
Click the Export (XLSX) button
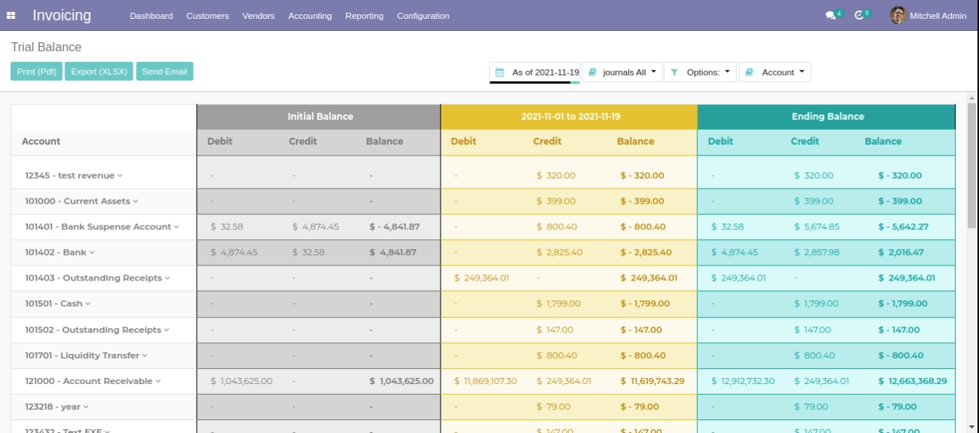[x=99, y=72]
